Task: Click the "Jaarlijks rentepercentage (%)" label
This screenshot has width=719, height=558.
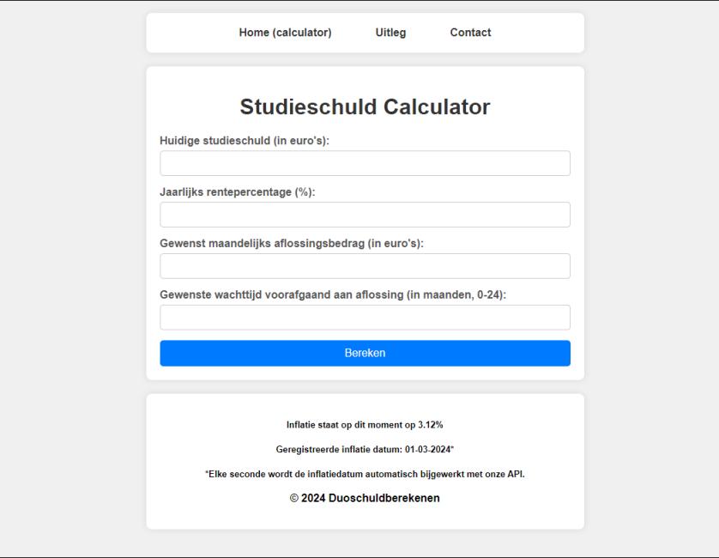Action: coord(238,192)
